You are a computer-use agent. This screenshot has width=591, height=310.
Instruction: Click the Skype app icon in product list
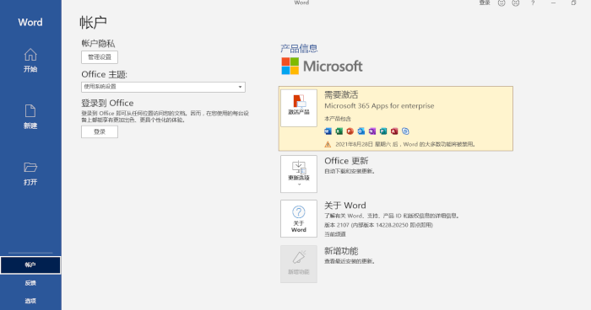(405, 131)
